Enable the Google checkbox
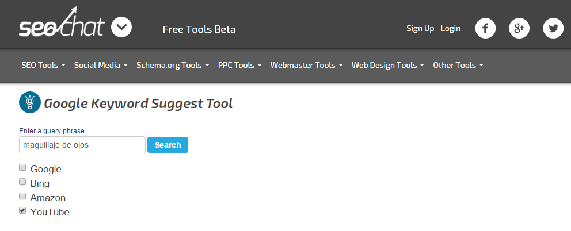The width and height of the screenshot is (571, 231). coord(22,167)
